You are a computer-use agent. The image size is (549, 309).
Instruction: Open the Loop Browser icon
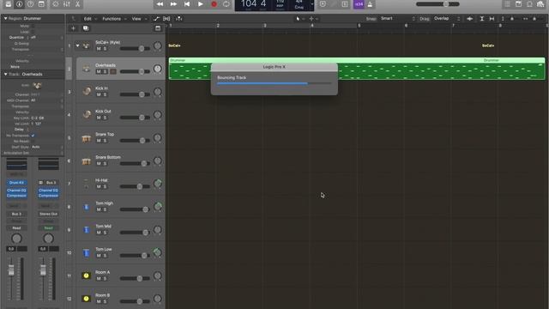[x=530, y=3]
